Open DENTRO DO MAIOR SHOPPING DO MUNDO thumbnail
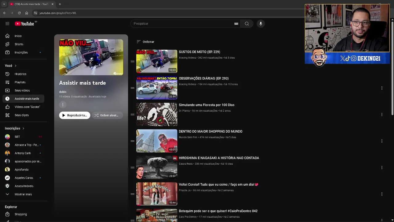Image resolution: width=394 pixels, height=222 pixels. click(157, 141)
